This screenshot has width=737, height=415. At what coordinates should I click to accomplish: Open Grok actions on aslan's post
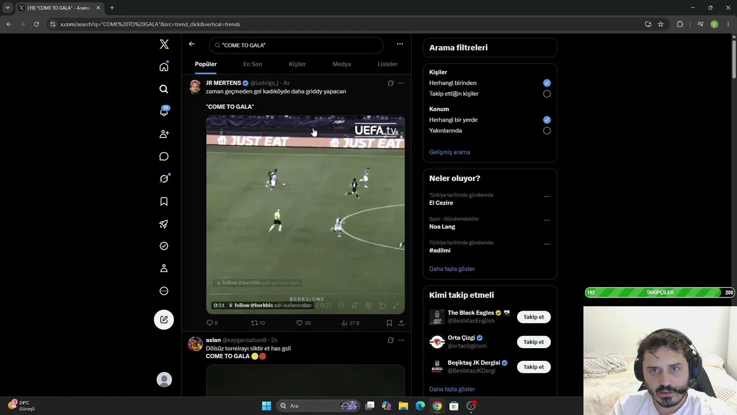[x=390, y=340]
